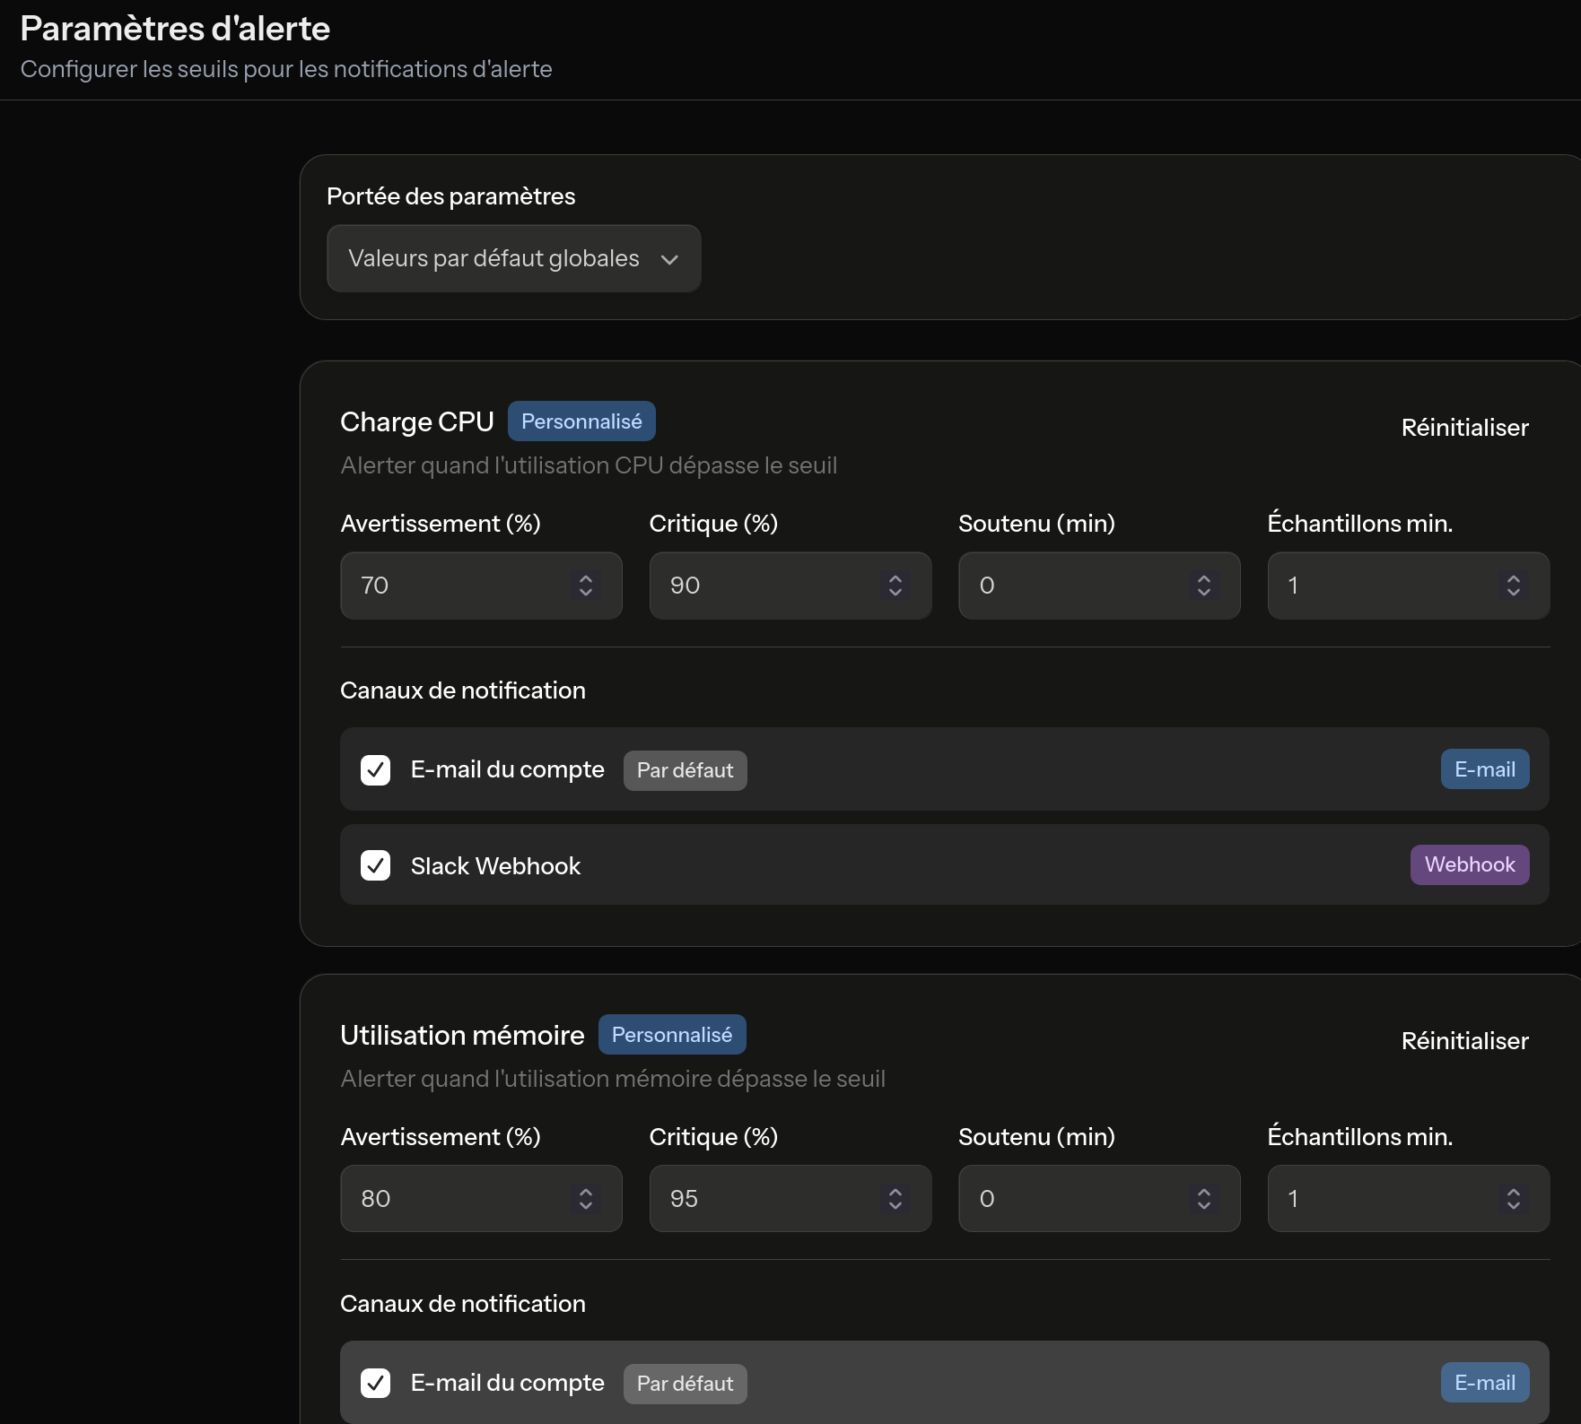Click stepper arrows on CPU Soutenu field
The width and height of the screenshot is (1581, 1424).
1203,586
